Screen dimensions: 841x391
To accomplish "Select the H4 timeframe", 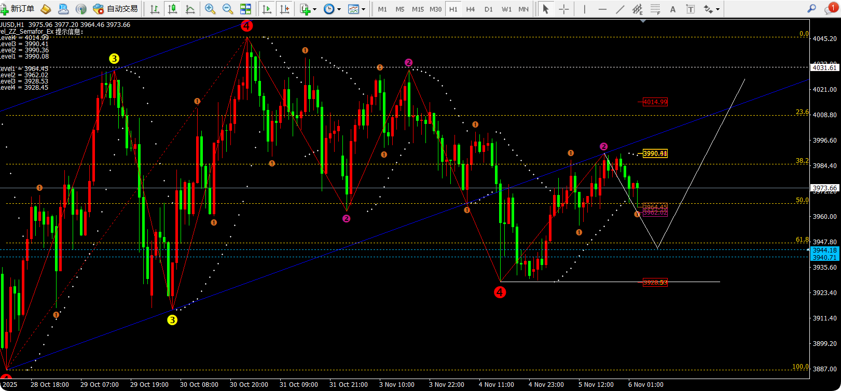I will (x=471, y=9).
